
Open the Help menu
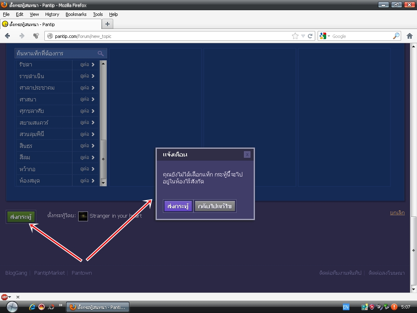pos(114,14)
